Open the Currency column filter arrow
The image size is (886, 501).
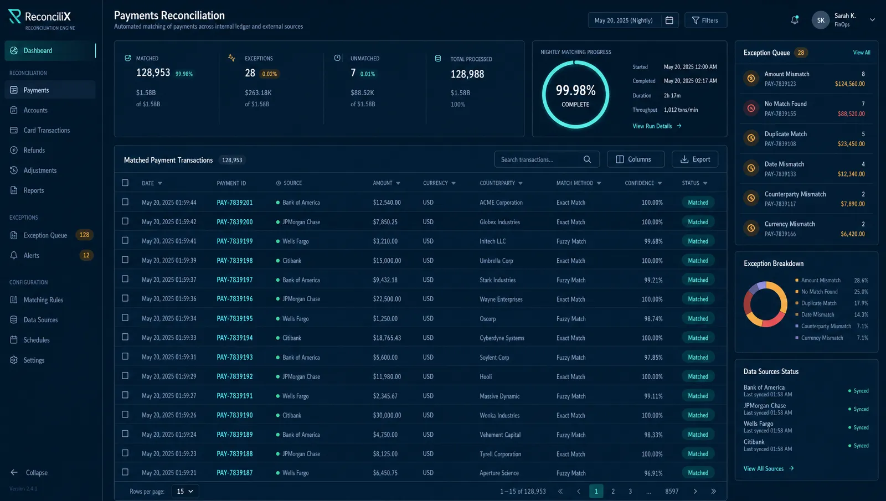click(454, 183)
